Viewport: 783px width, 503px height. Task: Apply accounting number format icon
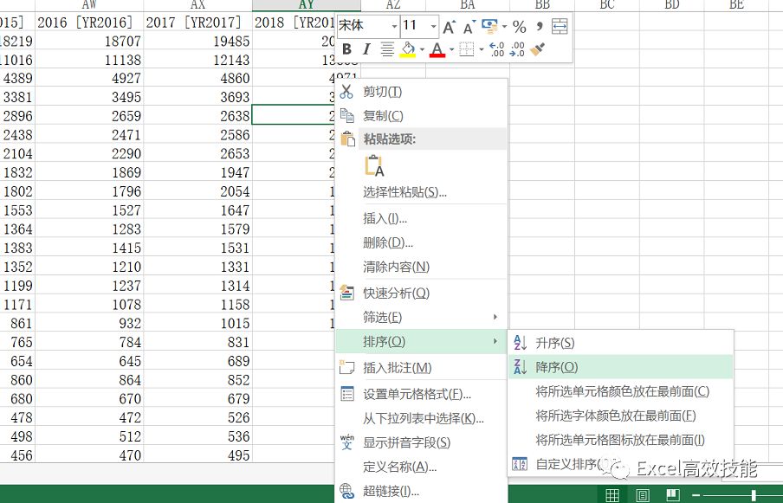[490, 27]
